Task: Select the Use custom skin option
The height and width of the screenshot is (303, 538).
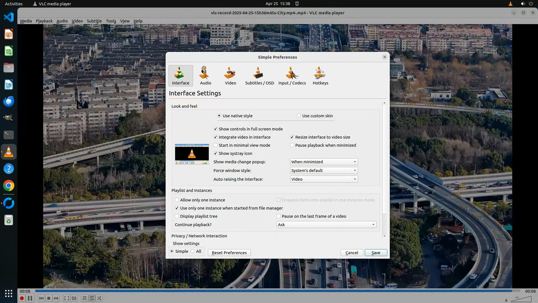Action: click(x=299, y=116)
